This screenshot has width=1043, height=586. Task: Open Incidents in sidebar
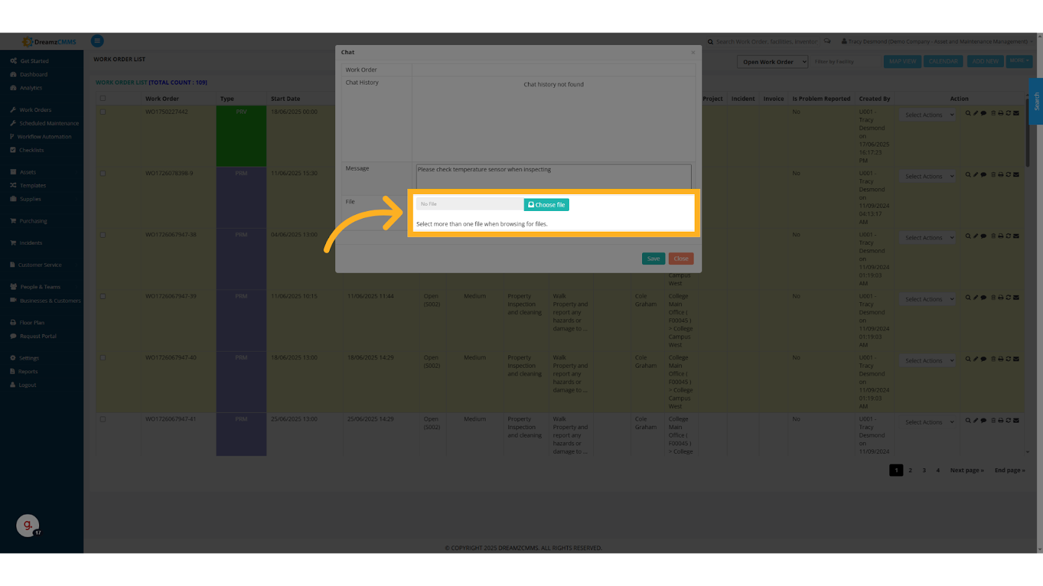[26, 243]
